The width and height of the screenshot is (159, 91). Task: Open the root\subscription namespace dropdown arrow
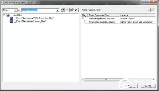[x=57, y=10]
